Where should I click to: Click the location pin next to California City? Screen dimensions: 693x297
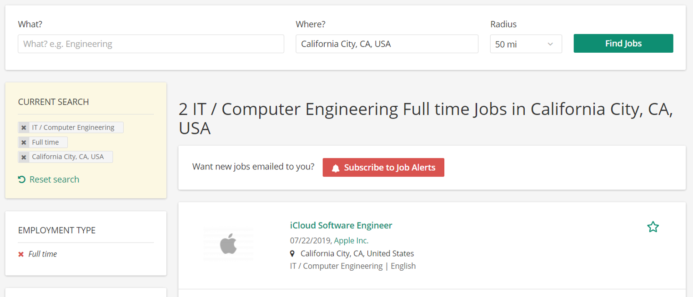coord(292,253)
